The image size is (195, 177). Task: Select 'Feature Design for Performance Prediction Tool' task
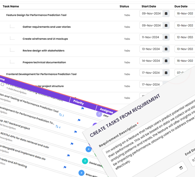pos(36,15)
